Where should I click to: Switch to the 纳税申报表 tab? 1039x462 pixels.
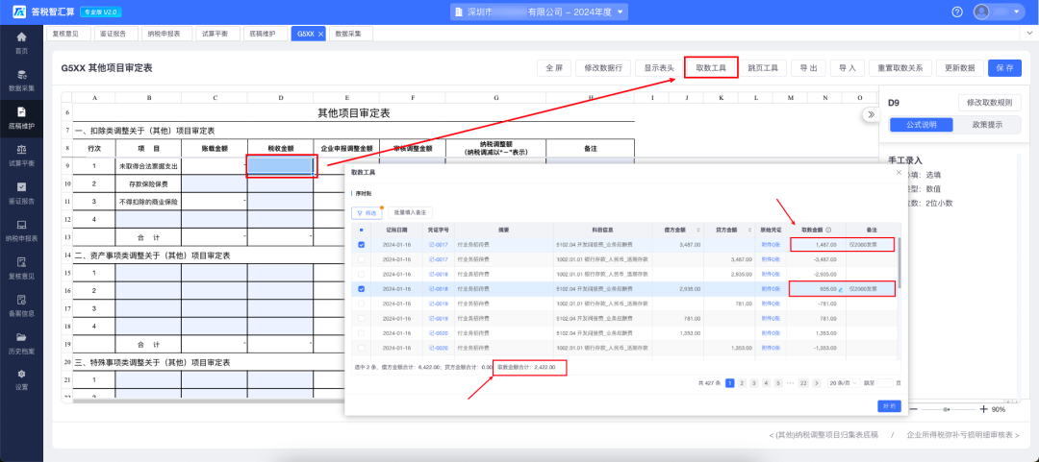click(x=165, y=34)
